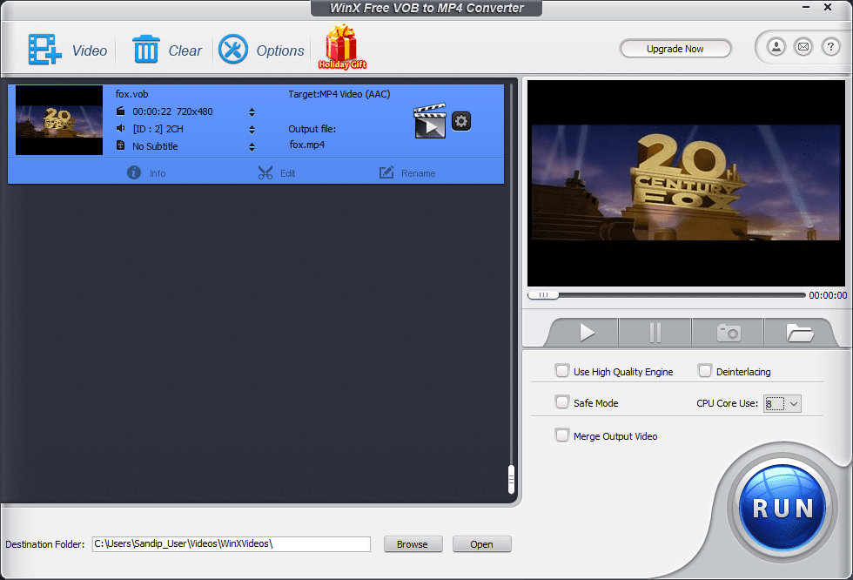Click the Browse button
This screenshot has width=853, height=580.
413,544
